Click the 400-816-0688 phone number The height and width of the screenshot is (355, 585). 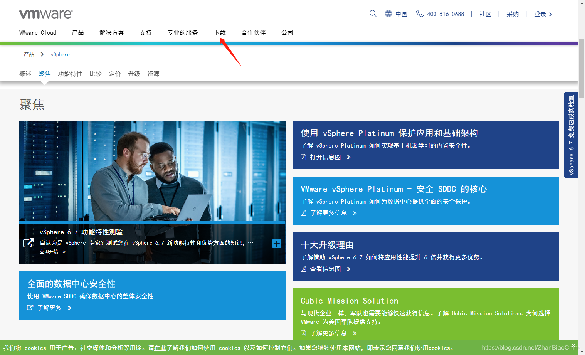point(445,14)
